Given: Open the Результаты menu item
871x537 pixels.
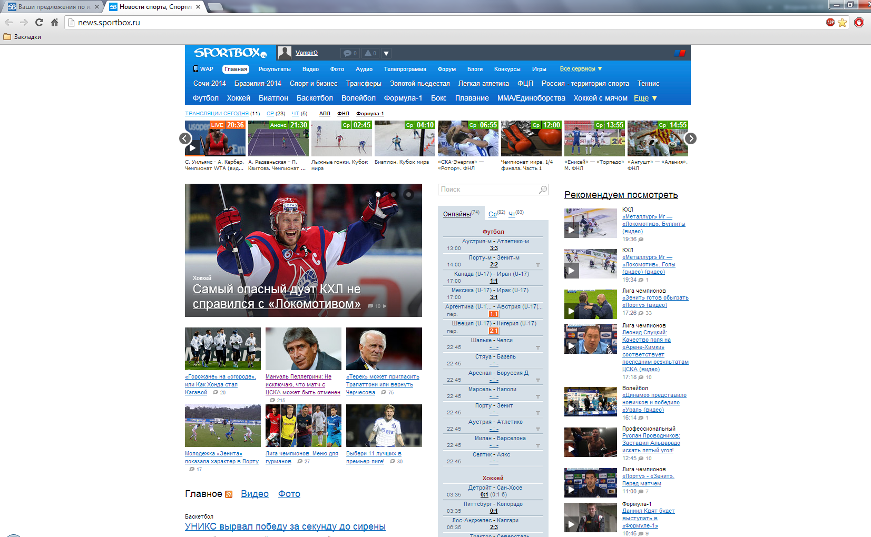Looking at the screenshot, I should tap(274, 69).
